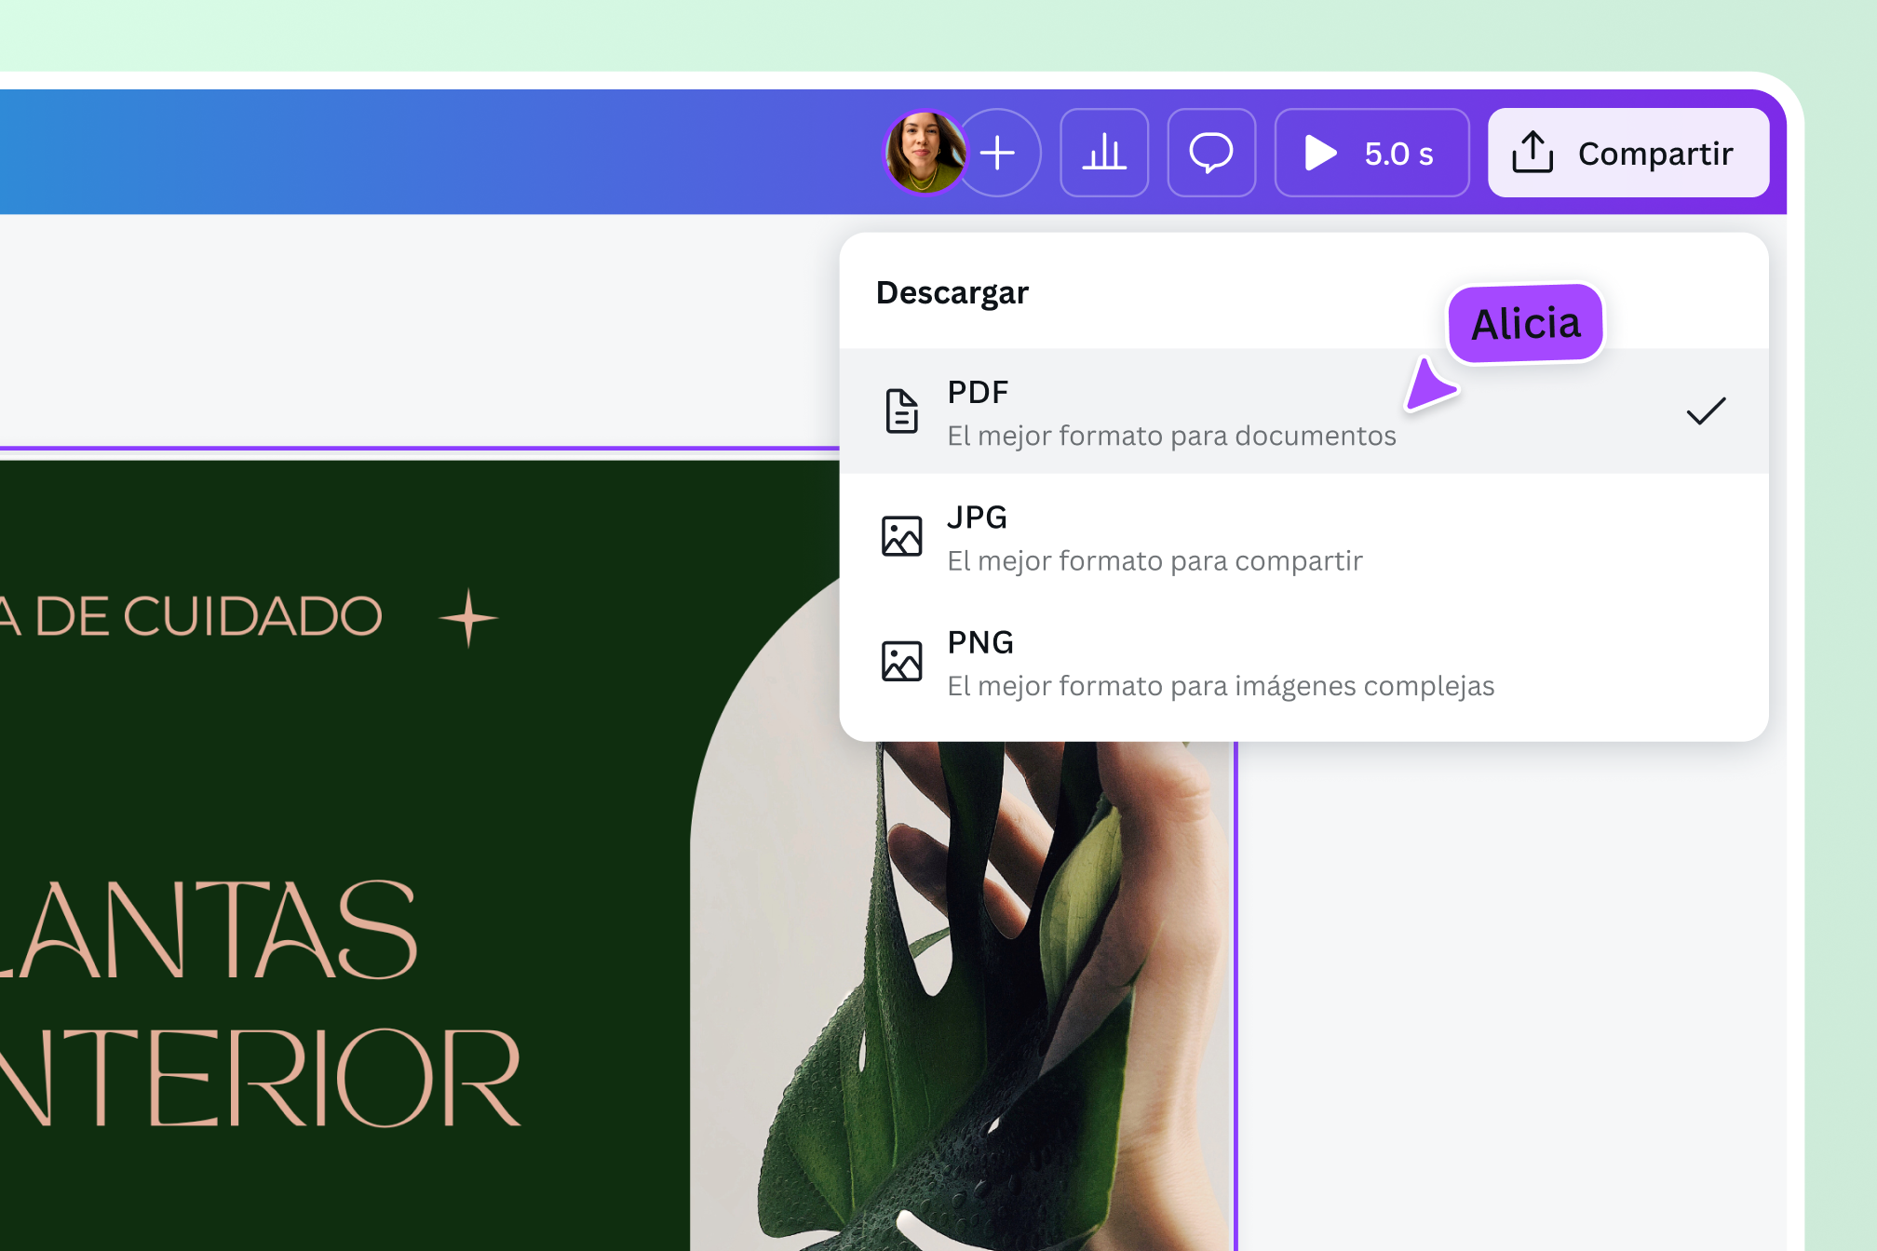The image size is (1877, 1251).
Task: Play the 5.0 s presentation
Action: click(x=1371, y=153)
